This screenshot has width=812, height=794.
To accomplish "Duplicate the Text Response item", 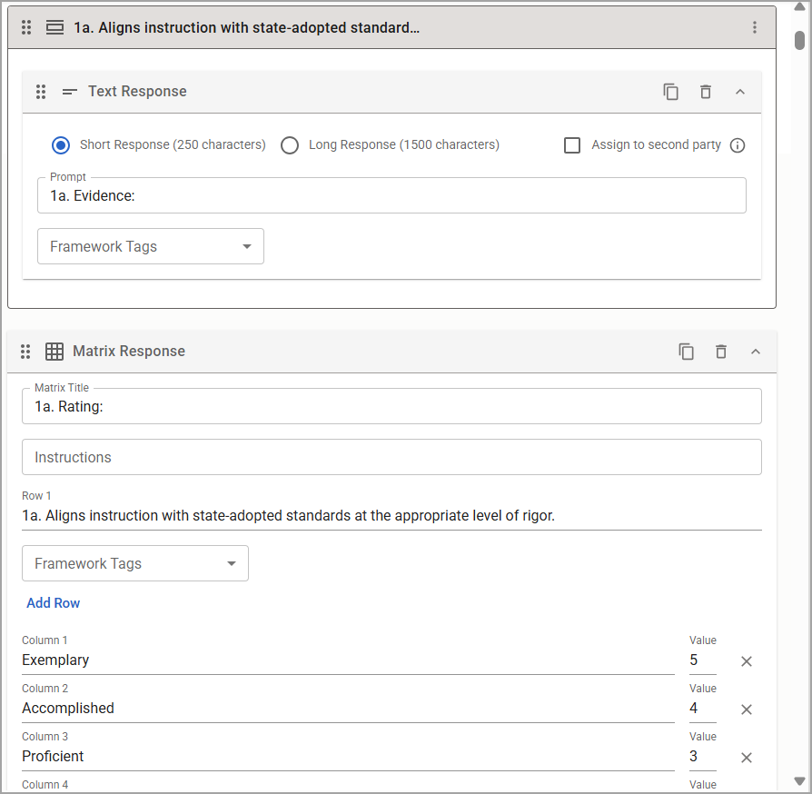I will click(x=671, y=92).
